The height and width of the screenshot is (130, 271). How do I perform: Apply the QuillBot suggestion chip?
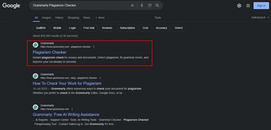click(x=41, y=28)
